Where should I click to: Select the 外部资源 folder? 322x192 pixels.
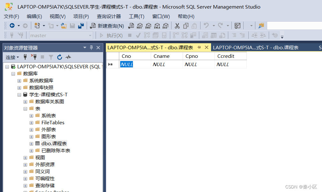point(45,165)
